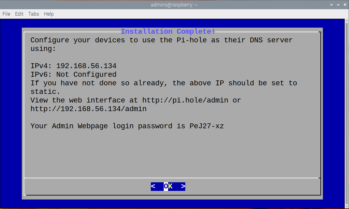The image size is (349, 209).
Task: Click the window title admins@raspberry
Action: (x=174, y=5)
